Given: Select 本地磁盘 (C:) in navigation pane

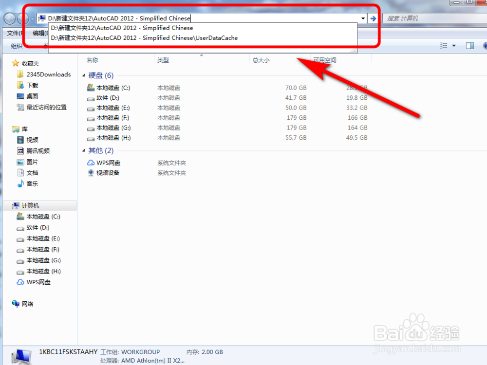Looking at the screenshot, I should pyautogui.click(x=43, y=217).
